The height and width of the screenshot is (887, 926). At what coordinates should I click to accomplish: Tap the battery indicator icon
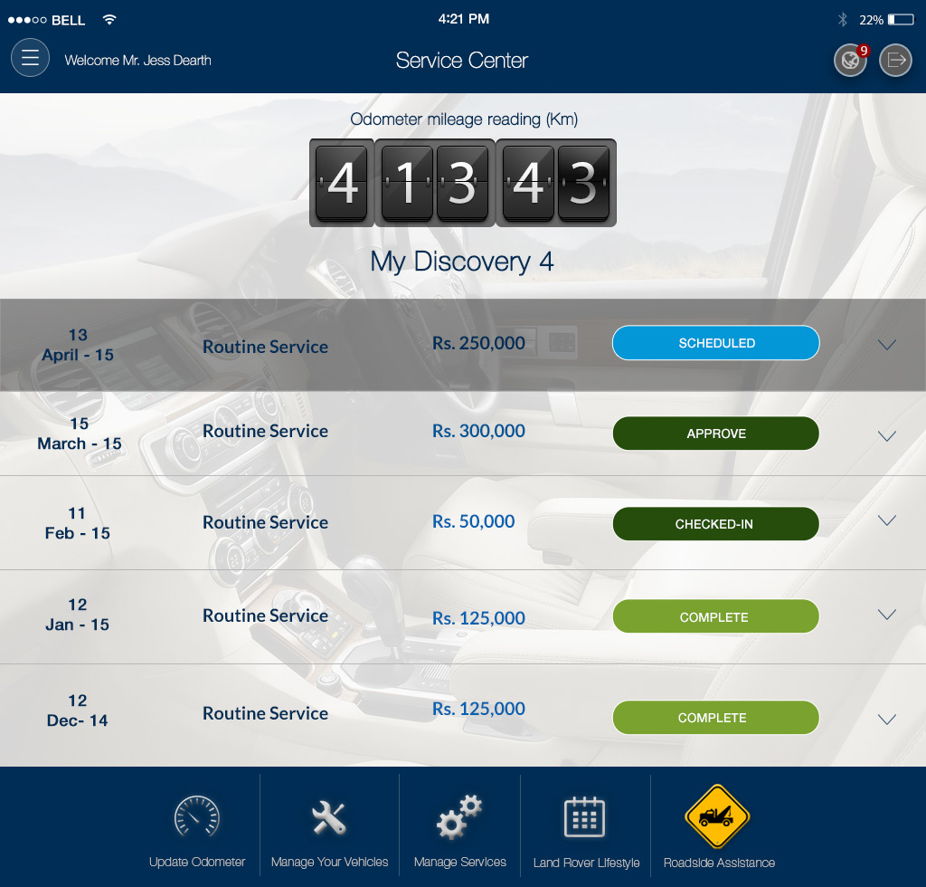(901, 20)
